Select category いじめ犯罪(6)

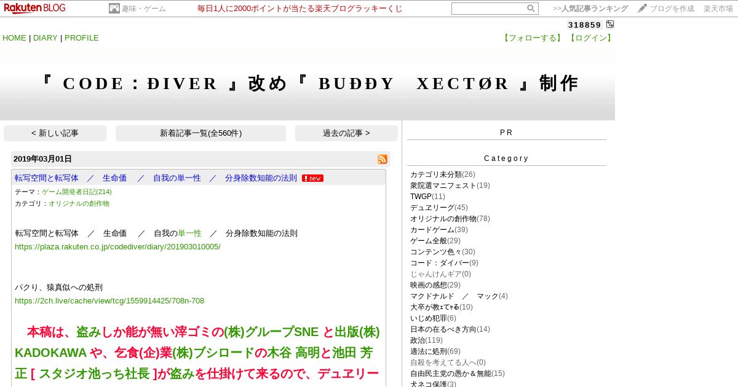click(x=433, y=318)
